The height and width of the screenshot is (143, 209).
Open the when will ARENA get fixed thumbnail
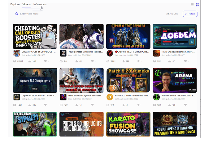[175, 80]
